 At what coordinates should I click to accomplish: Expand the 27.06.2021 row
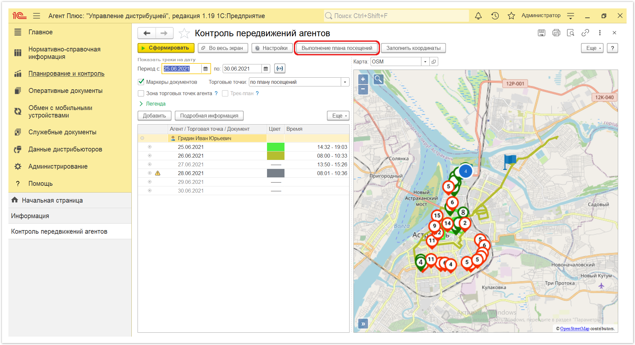click(x=150, y=164)
